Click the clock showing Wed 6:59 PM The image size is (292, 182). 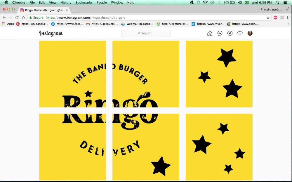[x=261, y=2]
